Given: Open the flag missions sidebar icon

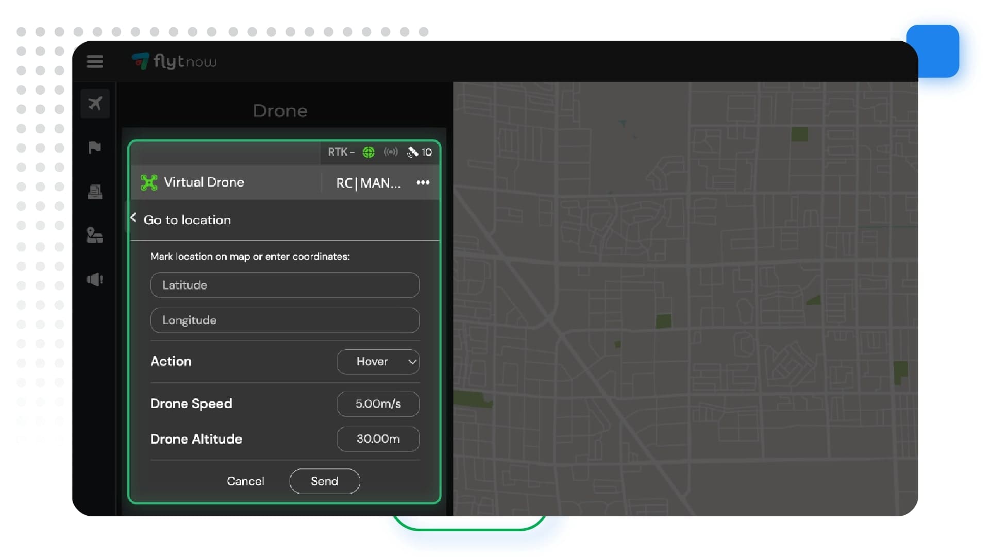Looking at the screenshot, I should [95, 148].
